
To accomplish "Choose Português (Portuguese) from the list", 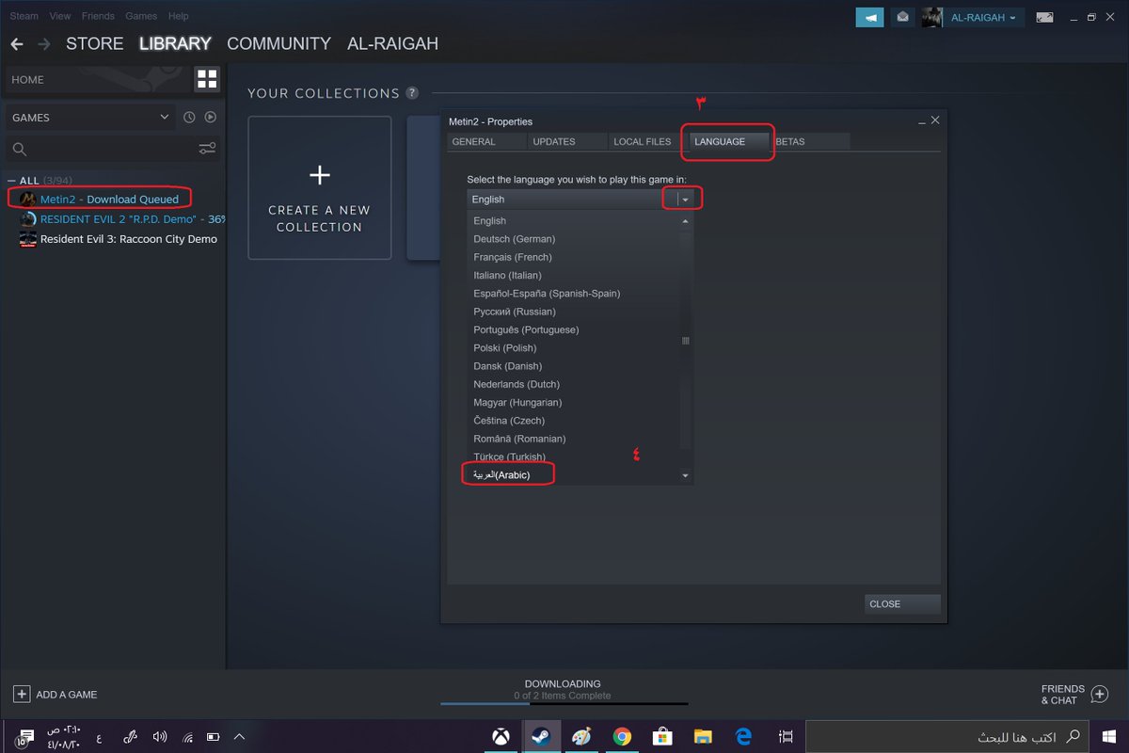I will (574, 329).
